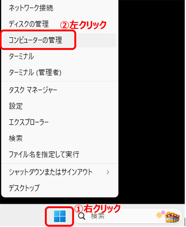Click the red ①右クリック annotation label

(x=97, y=209)
